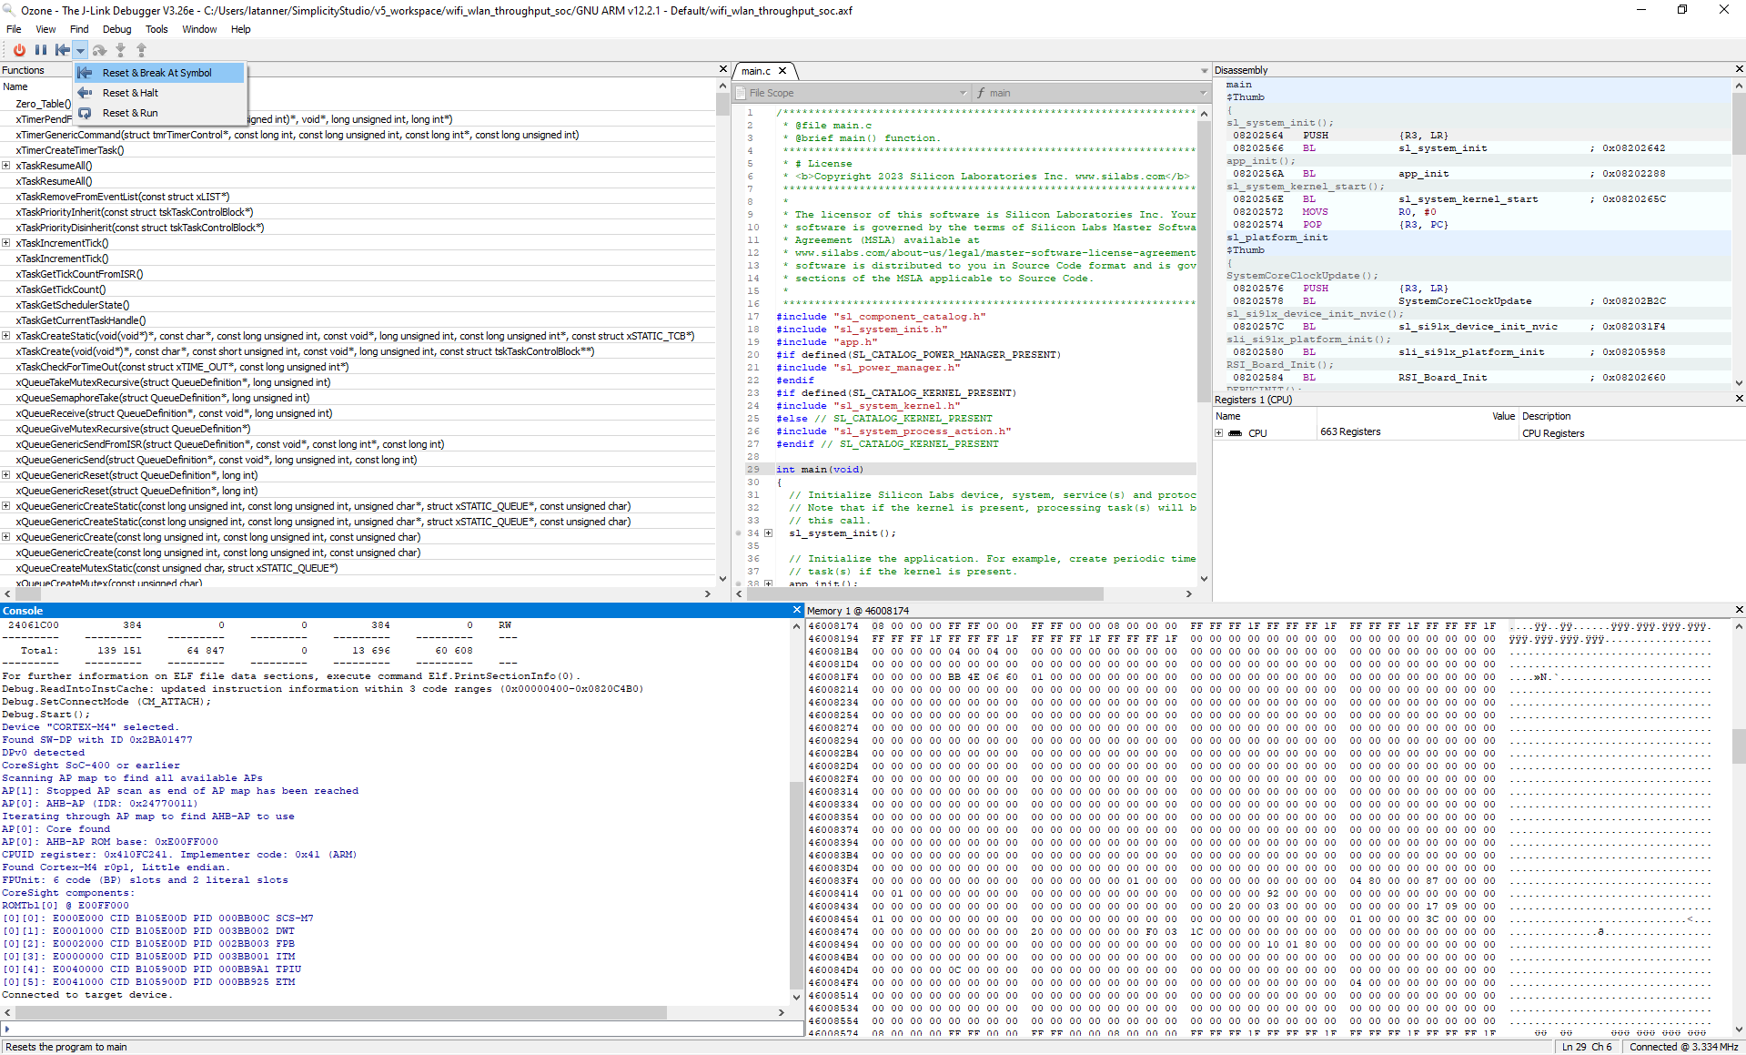Click the Step Into down-arrow icon
Image resolution: width=1746 pixels, height=1055 pixels.
(120, 50)
